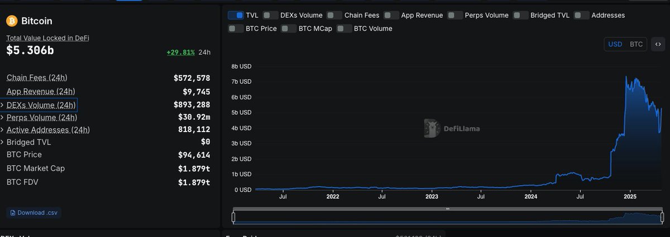Expand the Perps Volume (24h) row
The height and width of the screenshot is (237, 670).
tap(3, 118)
